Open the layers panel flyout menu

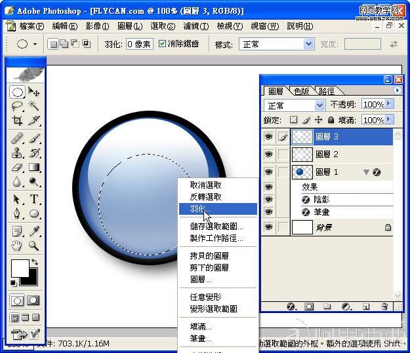tap(397, 90)
